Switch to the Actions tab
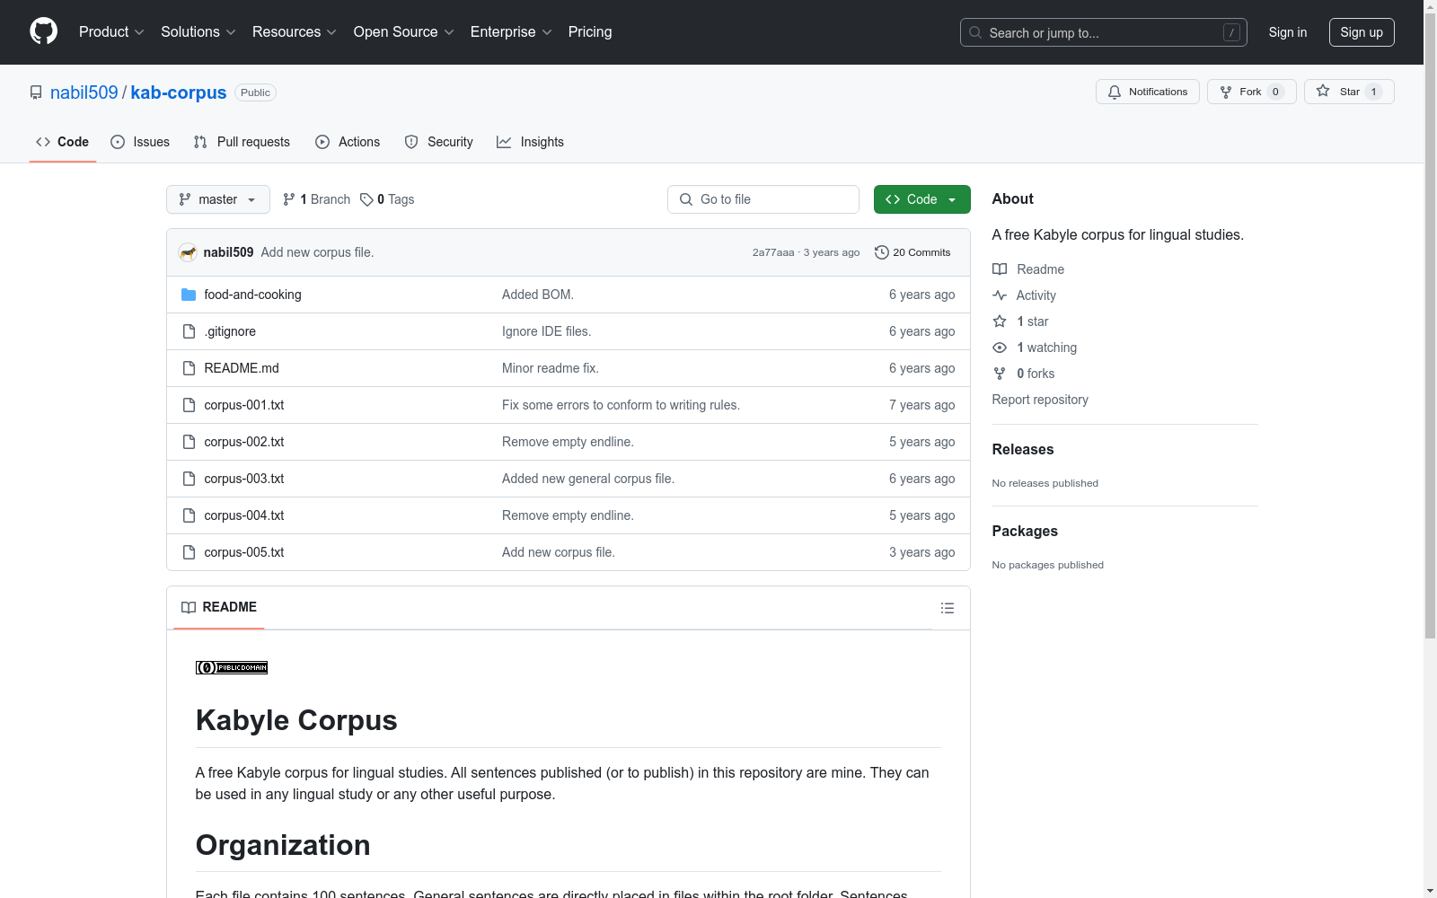The height and width of the screenshot is (898, 1437). (348, 142)
